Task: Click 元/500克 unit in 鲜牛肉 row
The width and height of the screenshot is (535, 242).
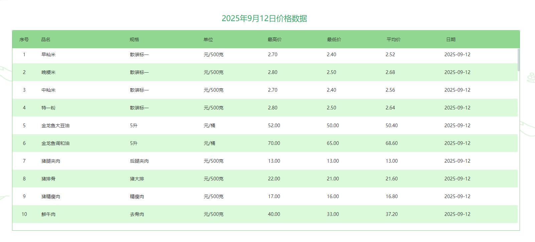Action: tap(214, 214)
